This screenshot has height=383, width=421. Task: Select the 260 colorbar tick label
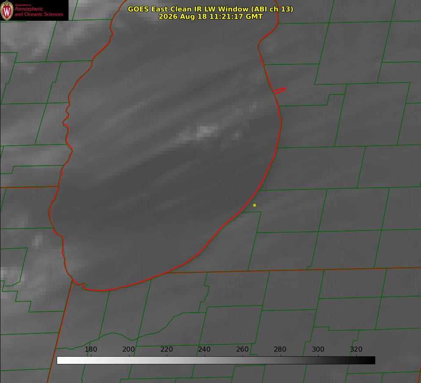(x=242, y=349)
